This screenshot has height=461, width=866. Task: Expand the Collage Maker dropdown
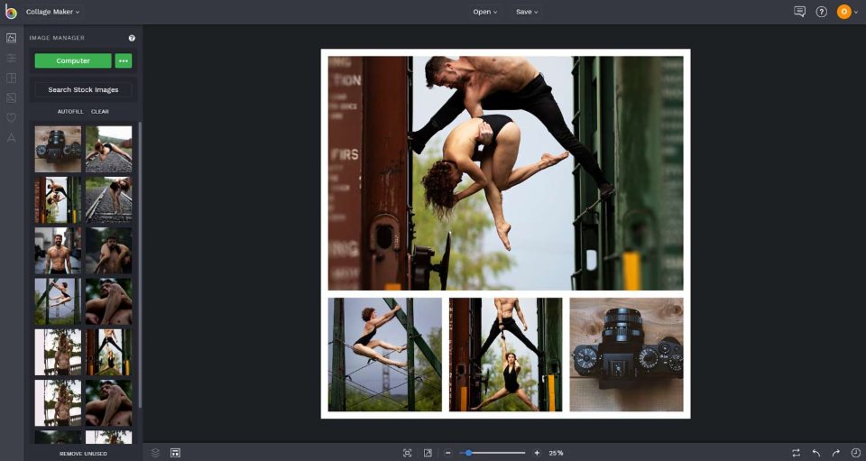pos(52,12)
